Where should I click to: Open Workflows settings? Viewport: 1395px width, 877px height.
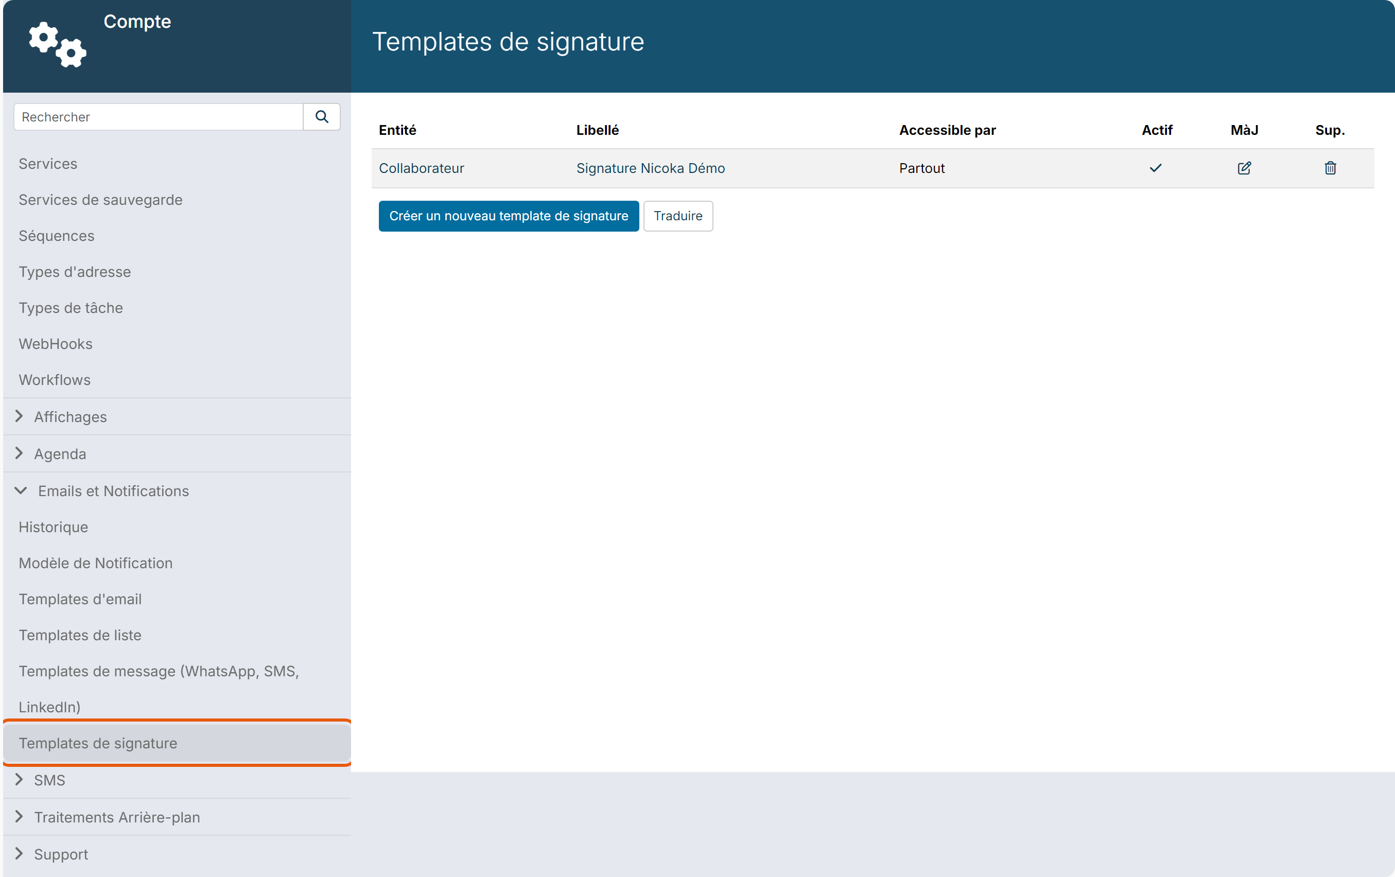(x=55, y=379)
